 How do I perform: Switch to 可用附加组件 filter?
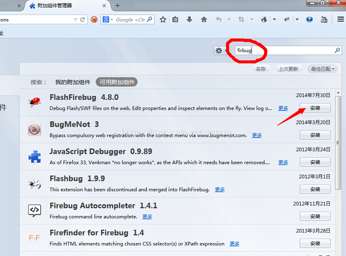tap(117, 82)
